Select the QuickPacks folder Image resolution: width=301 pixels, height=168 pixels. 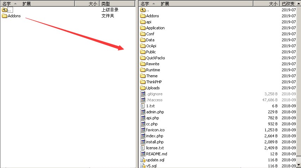[155, 58]
